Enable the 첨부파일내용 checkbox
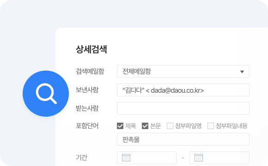Viewport: 268px width, 166px height. click(211, 126)
